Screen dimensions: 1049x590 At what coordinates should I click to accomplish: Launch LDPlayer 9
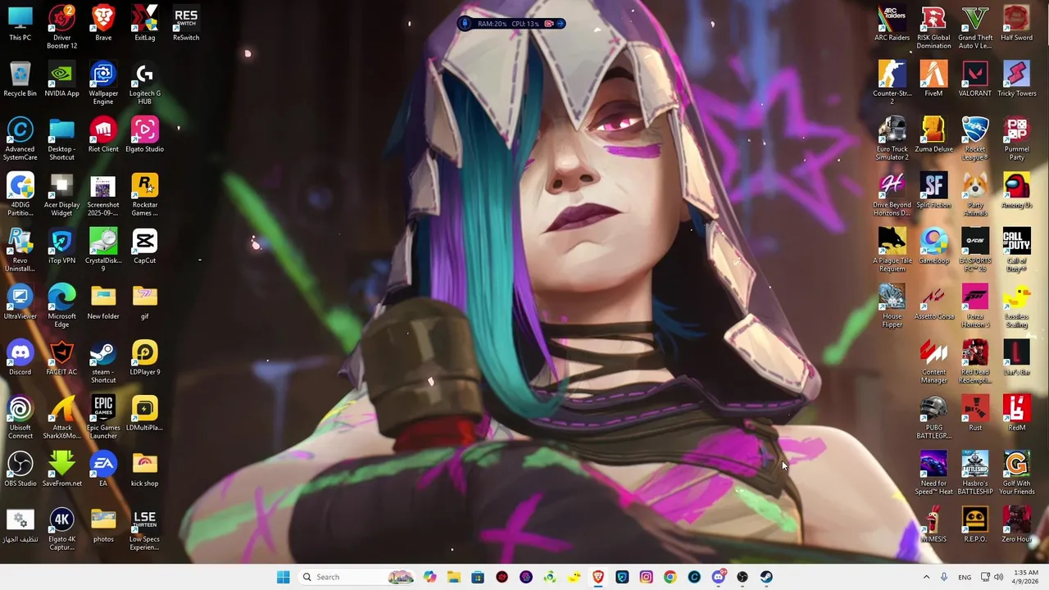click(x=145, y=358)
